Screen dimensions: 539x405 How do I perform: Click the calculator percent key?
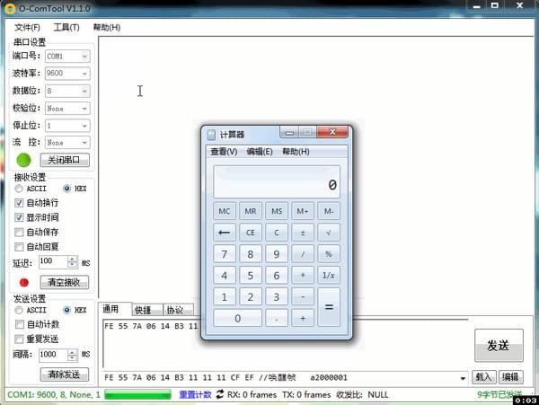click(329, 254)
